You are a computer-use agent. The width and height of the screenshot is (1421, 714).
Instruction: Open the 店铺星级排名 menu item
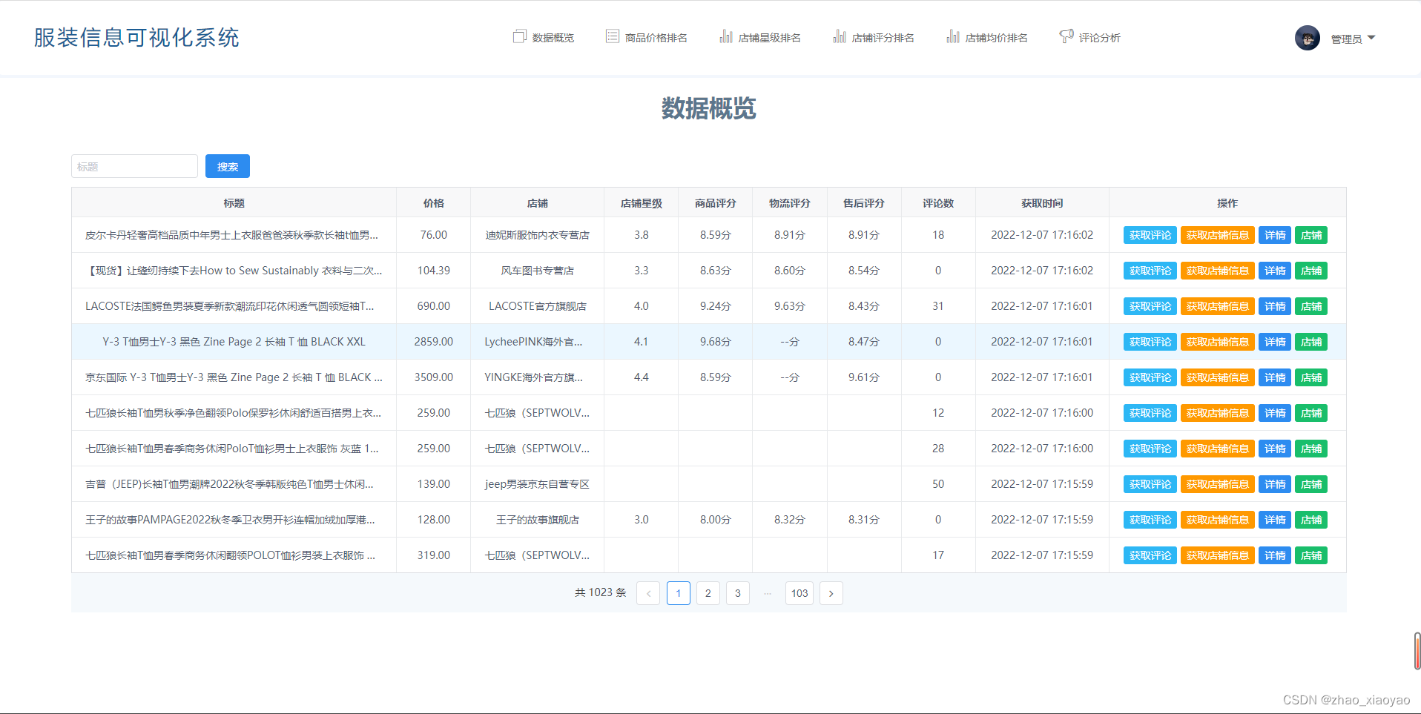click(x=759, y=37)
